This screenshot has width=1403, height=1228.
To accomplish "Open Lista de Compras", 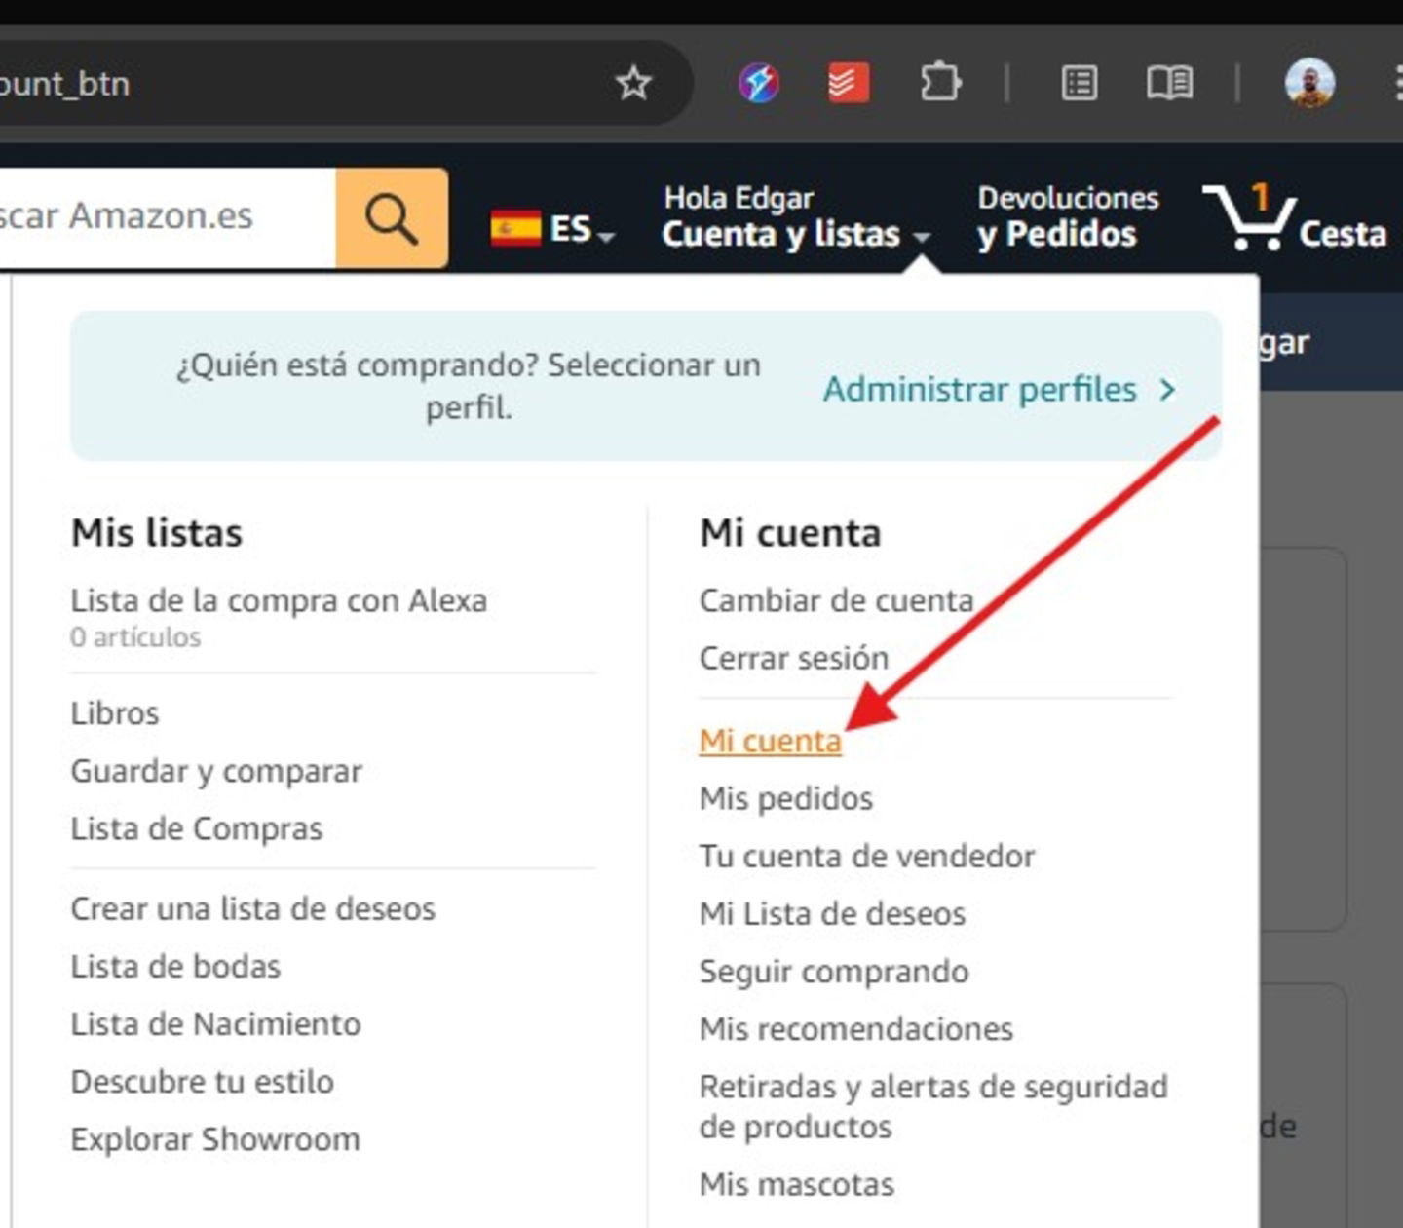I will (x=197, y=828).
